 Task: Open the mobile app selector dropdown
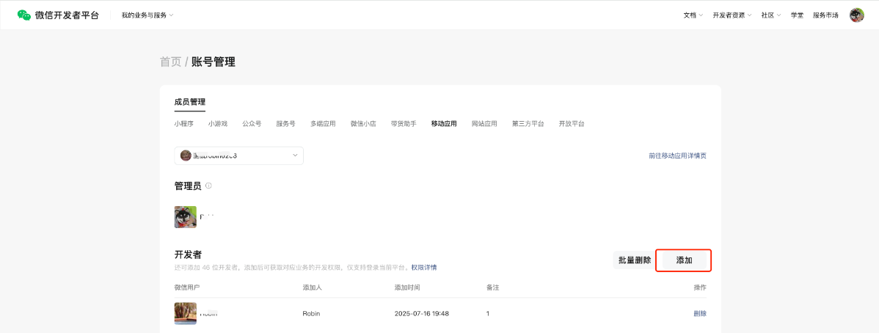(x=238, y=155)
